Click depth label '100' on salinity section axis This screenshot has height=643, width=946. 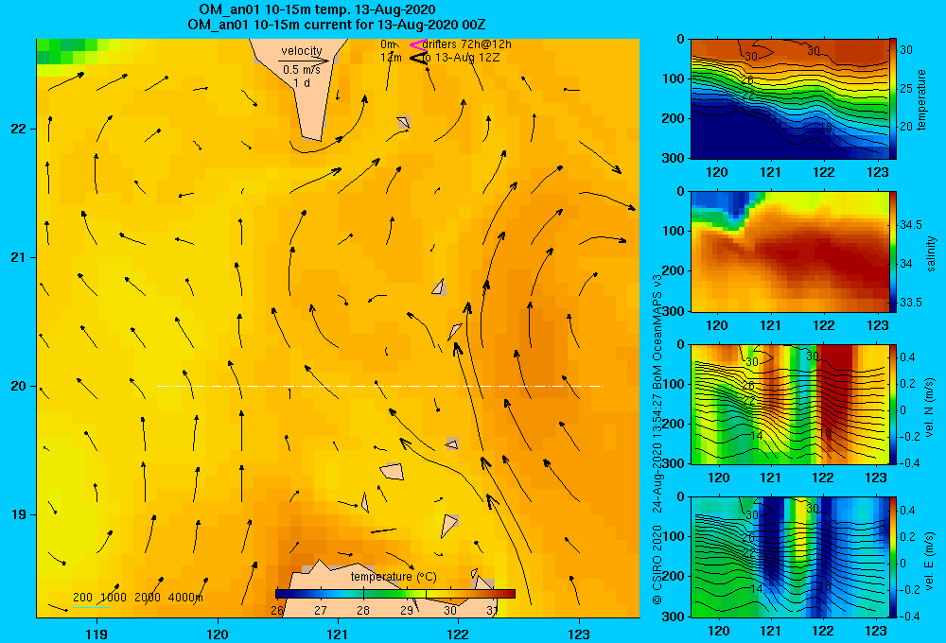(674, 231)
